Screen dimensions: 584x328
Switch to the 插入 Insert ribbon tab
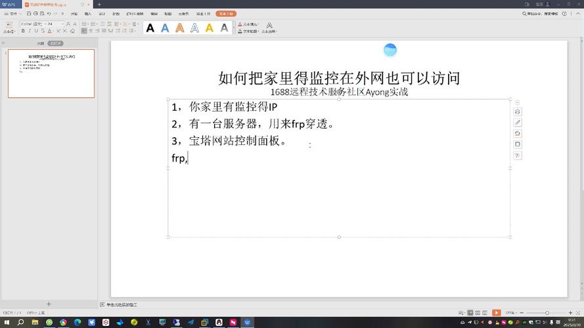(87, 13)
